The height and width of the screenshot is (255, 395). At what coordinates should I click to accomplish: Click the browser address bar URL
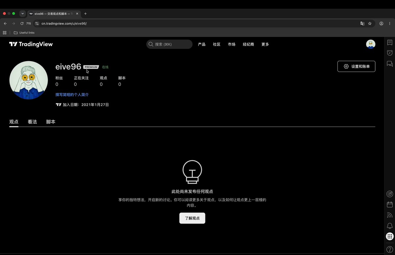coord(64,24)
